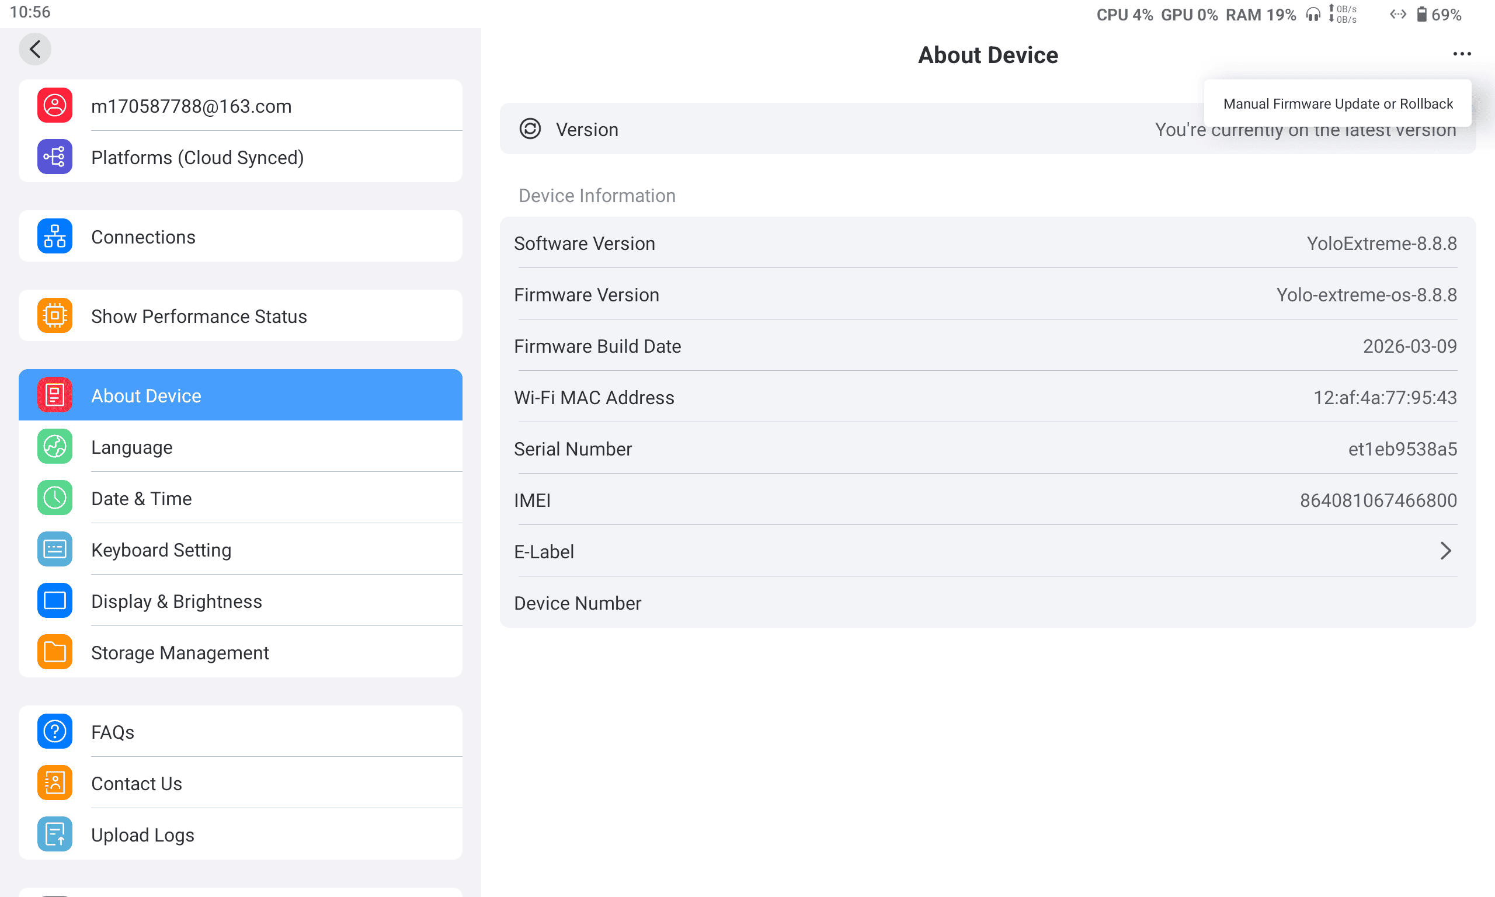The width and height of the screenshot is (1495, 897).
Task: Open the Keyboard Setting icon
Action: point(54,550)
